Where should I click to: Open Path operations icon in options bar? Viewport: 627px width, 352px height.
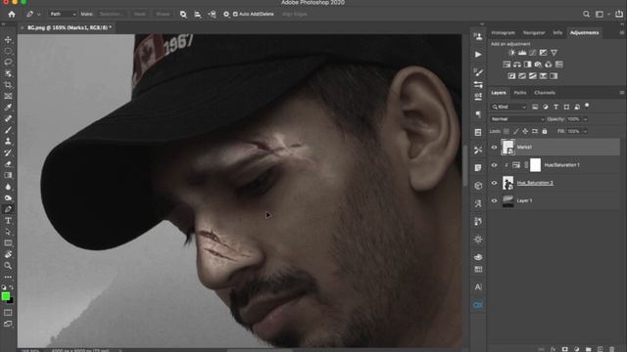click(183, 14)
